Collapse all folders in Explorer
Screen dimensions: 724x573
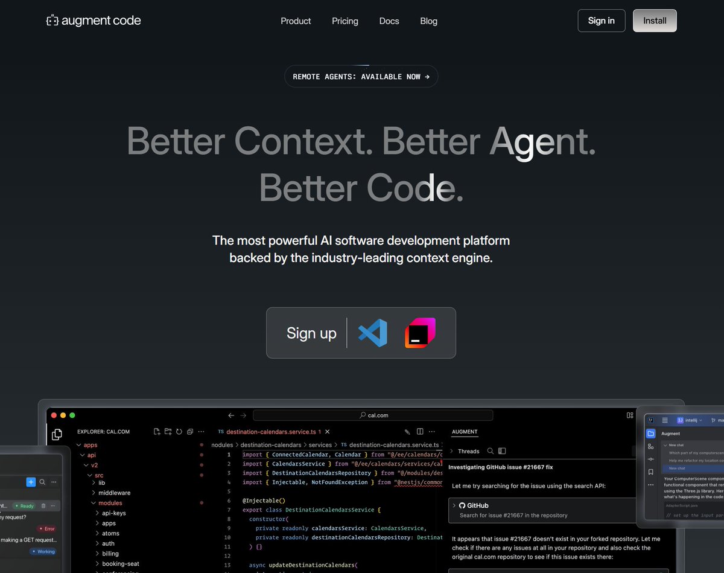190,432
